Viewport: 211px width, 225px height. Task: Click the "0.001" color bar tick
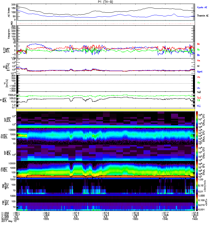[x=201, y=210]
